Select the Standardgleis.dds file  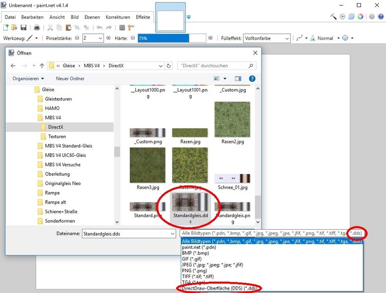[190, 209]
